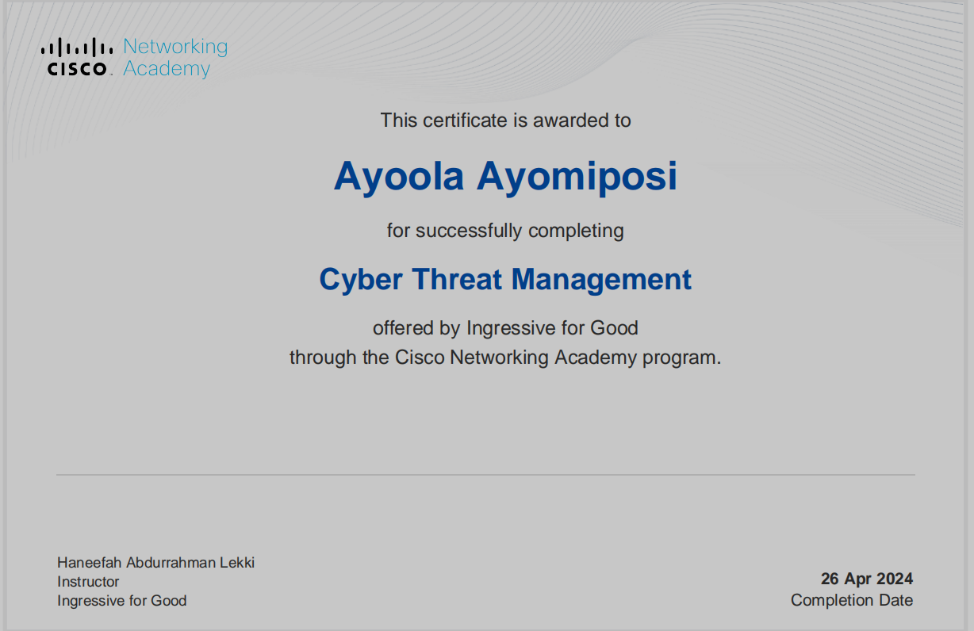The height and width of the screenshot is (631, 974).
Task: Select the recipient name 'Ayoola Ayomiposi'
Action: click(x=505, y=177)
